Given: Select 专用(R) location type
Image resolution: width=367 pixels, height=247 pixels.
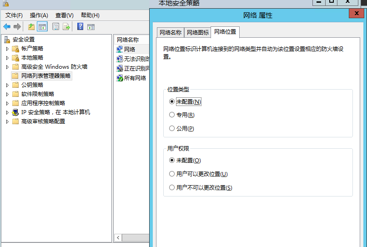Looking at the screenshot, I should 172,115.
